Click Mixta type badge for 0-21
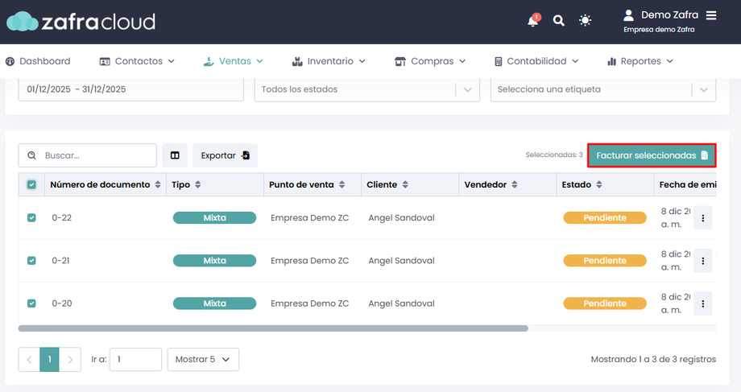The width and height of the screenshot is (741, 392). (214, 261)
